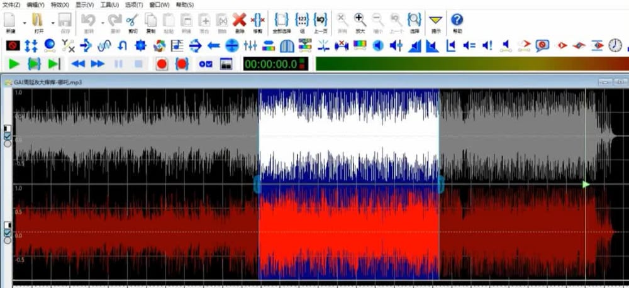Click the blue fast forward button
The height and width of the screenshot is (288, 629).
pyautogui.click(x=97, y=64)
